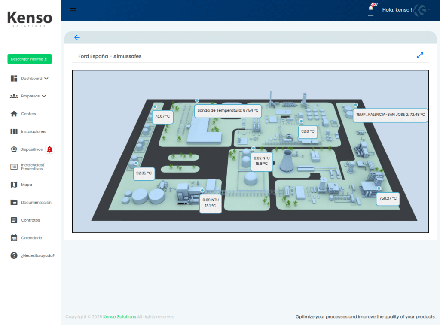Viewport: 440px width, 325px height.
Task: Click the Kenso user avatar logo
Action: [x=420, y=10]
